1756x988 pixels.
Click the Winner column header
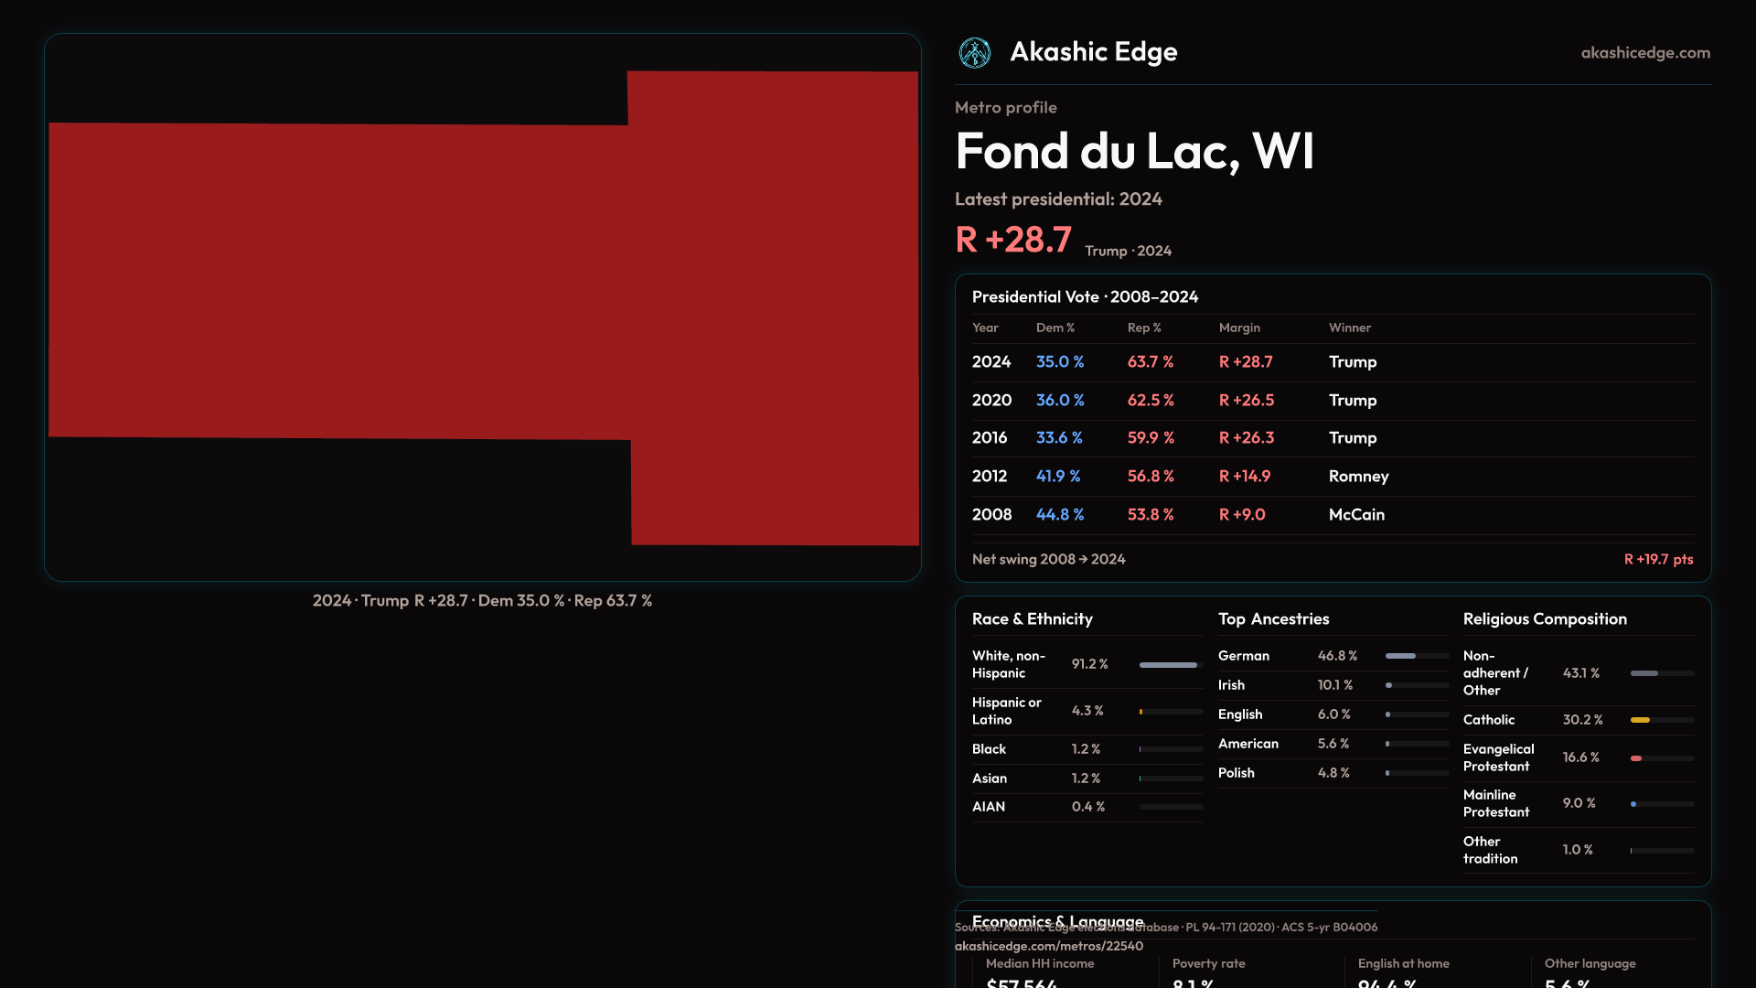click(x=1349, y=328)
